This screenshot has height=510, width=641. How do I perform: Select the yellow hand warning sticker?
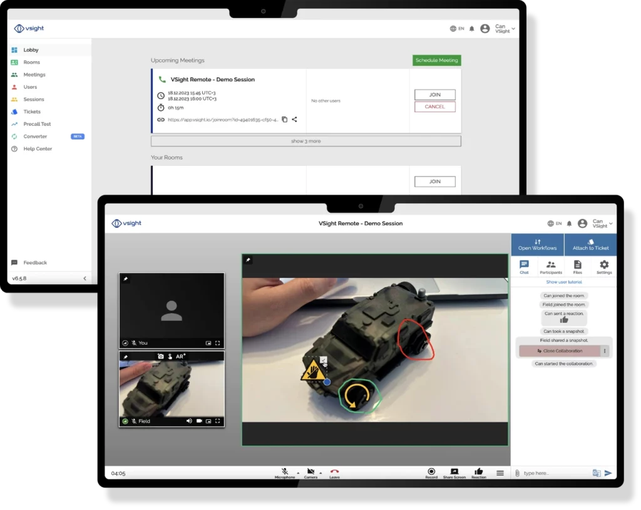point(313,370)
